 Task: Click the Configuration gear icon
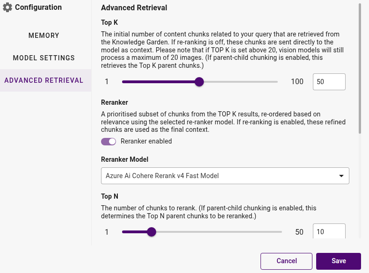pos(7,7)
